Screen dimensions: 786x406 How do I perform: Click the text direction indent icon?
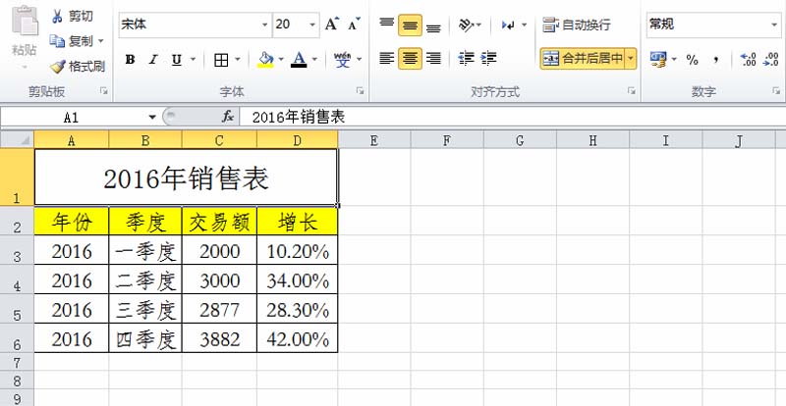tap(509, 25)
